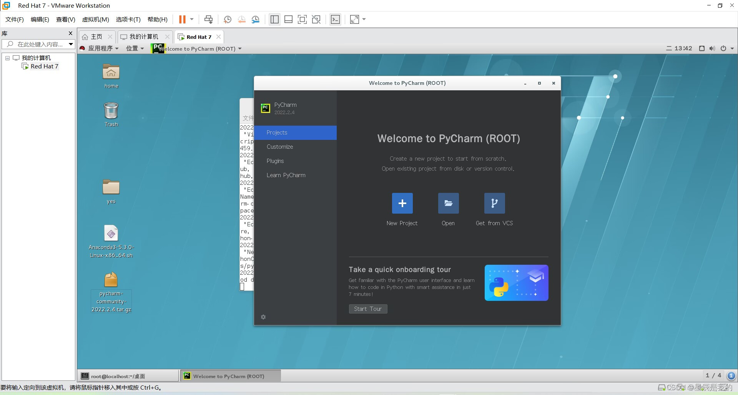
Task: Click the PyCharm logo in welcome sidebar
Action: pos(266,108)
